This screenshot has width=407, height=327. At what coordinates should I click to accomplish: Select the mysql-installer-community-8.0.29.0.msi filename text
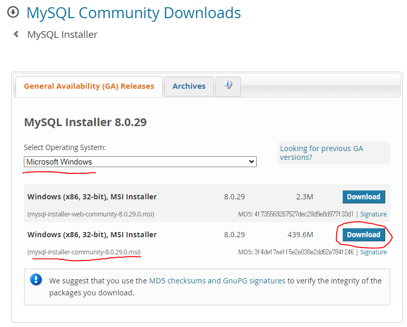[84, 252]
